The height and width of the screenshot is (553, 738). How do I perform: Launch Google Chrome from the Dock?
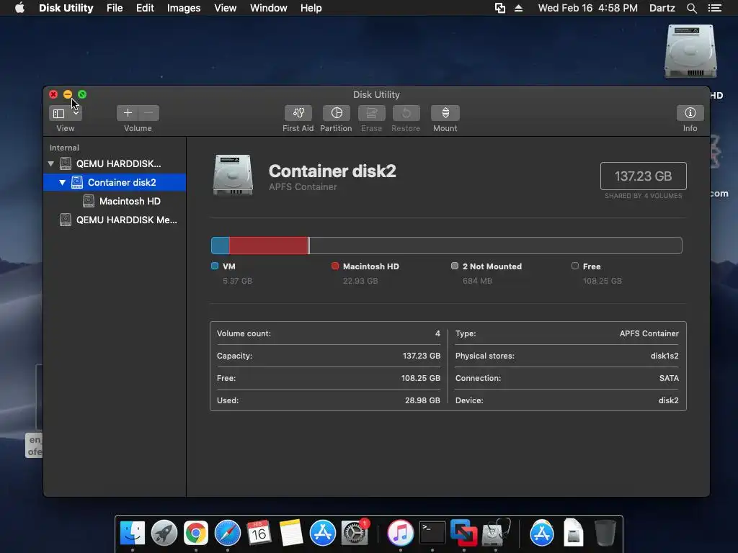click(196, 533)
